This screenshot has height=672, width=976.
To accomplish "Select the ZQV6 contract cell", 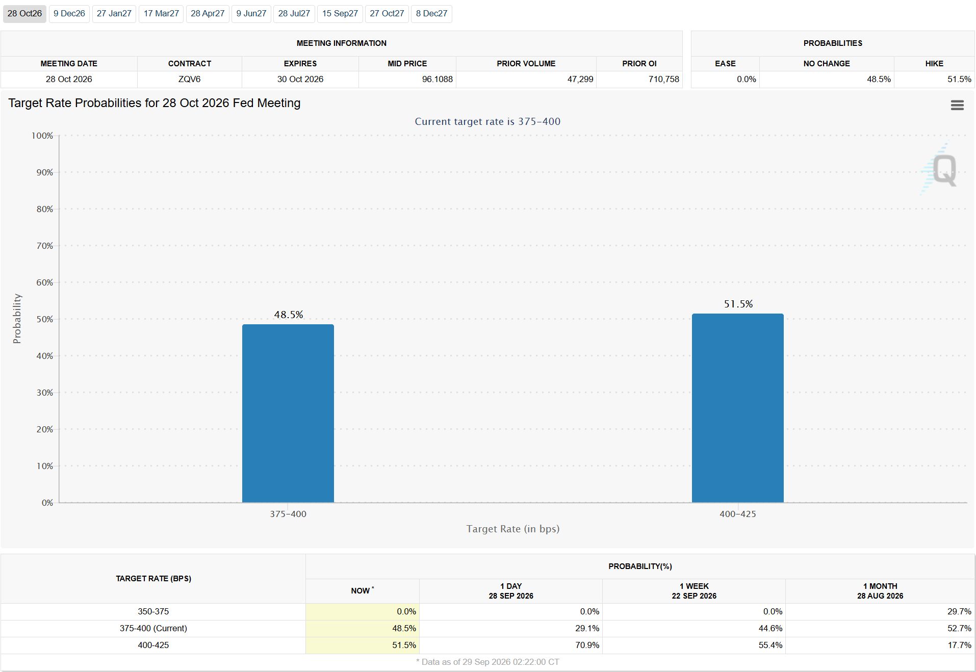I will [190, 79].
